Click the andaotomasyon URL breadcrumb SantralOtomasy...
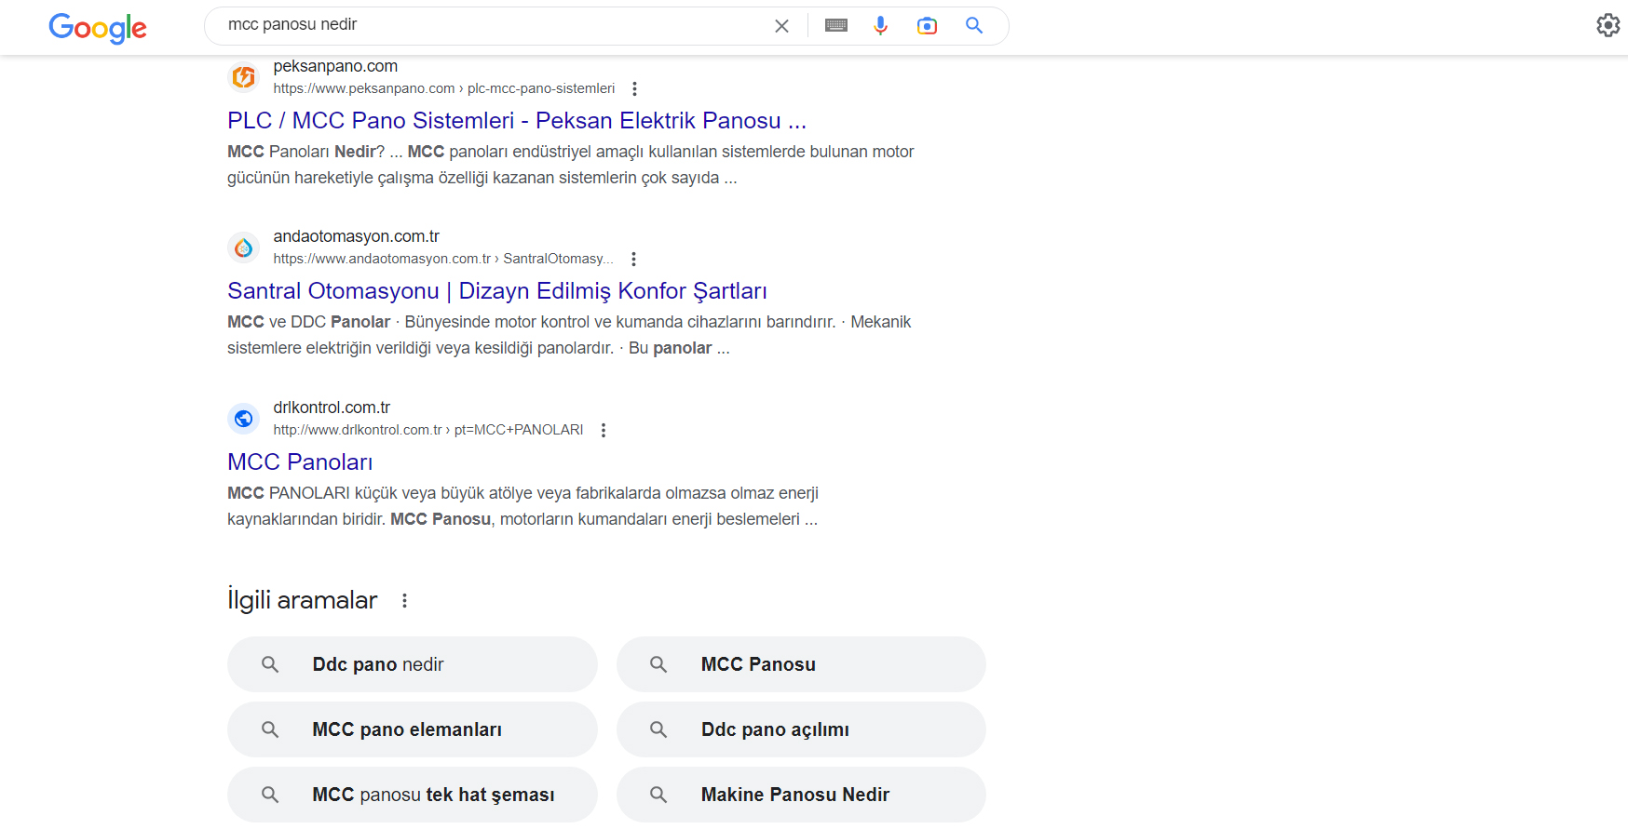Viewport: 1628px width, 829px height. pyautogui.click(x=558, y=259)
